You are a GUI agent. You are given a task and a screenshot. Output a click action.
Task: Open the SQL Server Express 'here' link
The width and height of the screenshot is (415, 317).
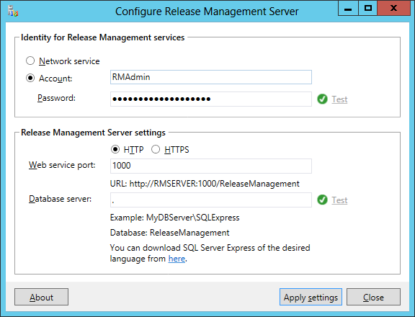click(x=177, y=259)
